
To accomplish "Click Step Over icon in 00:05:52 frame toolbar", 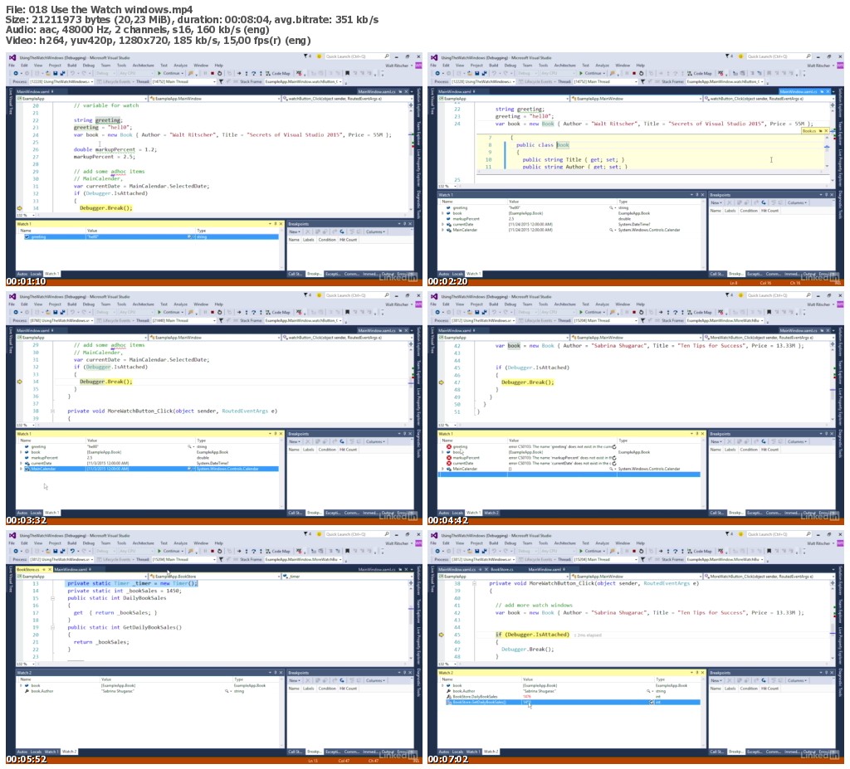I will click(x=254, y=551).
